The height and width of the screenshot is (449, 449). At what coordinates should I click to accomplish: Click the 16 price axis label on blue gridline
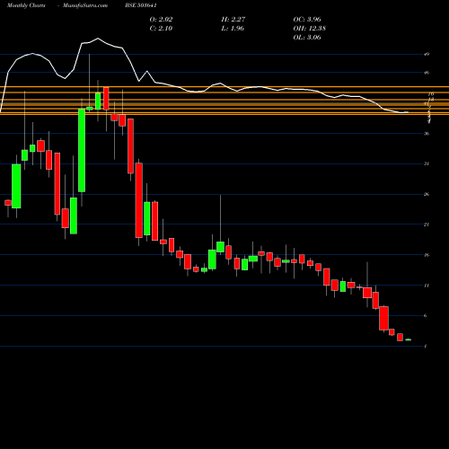(x=427, y=255)
